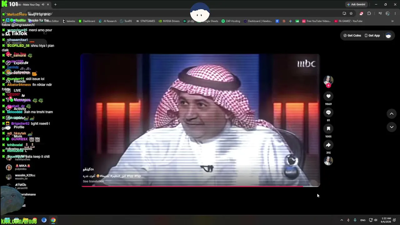This screenshot has height=225, width=400.
Task: Click the microphone icon in the system tray
Action: 355,220
